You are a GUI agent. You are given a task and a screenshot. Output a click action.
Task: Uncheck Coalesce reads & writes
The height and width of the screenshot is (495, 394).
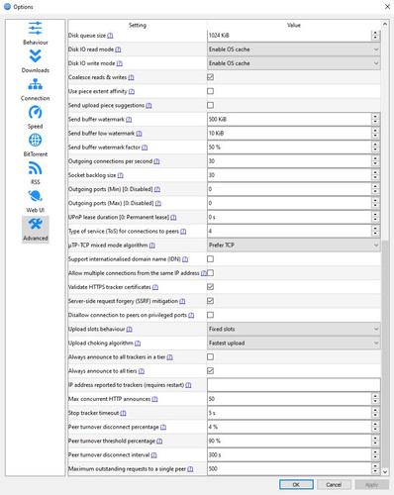click(x=211, y=77)
